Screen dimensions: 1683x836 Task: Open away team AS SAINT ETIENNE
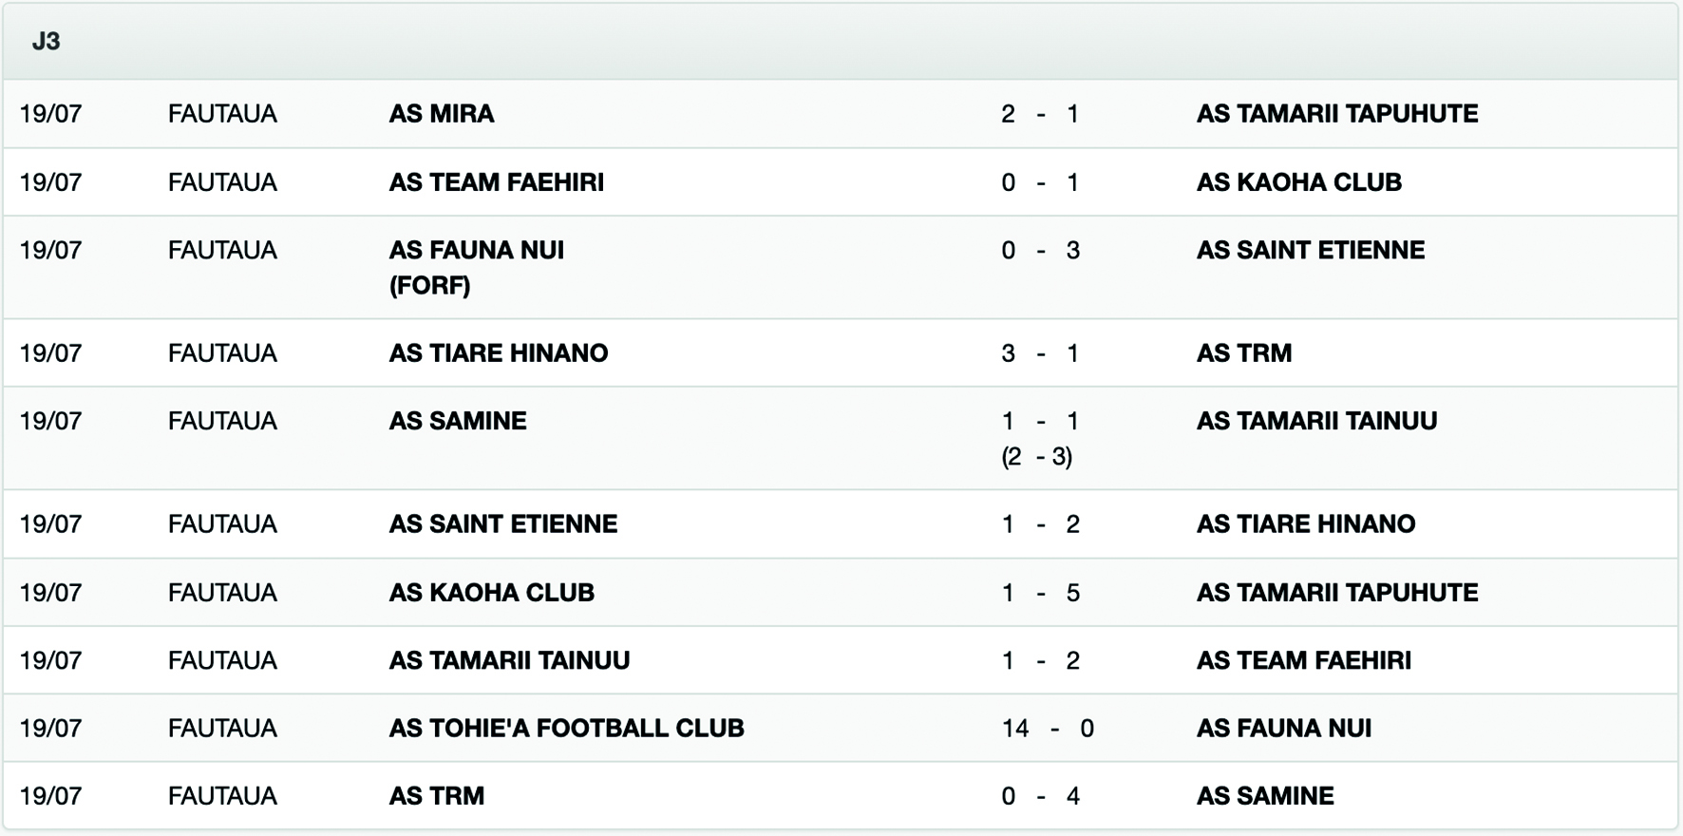[1310, 251]
